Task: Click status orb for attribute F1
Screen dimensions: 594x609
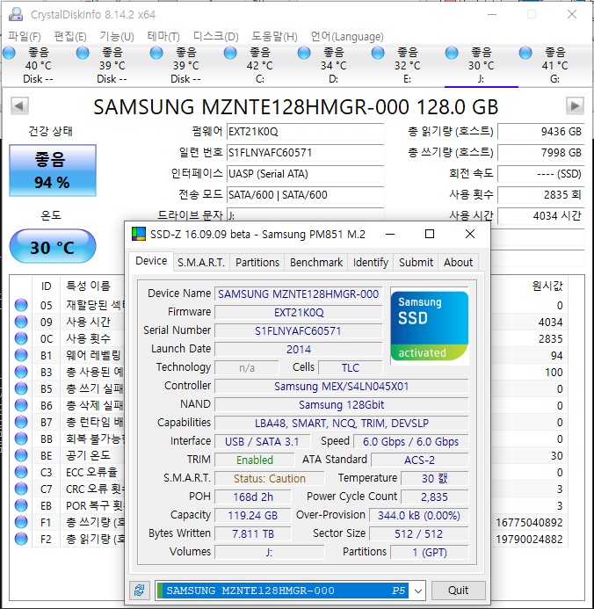Action: click(x=21, y=522)
